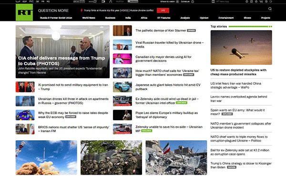The width and height of the screenshot is (286, 176).
Task: Open 'NATO chief wants to triple money' story
Action: [x=239, y=139]
